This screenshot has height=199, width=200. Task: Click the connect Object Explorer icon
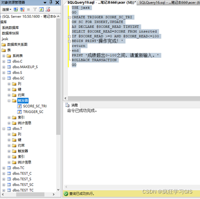coord(16,9)
